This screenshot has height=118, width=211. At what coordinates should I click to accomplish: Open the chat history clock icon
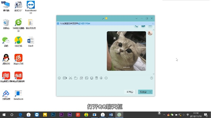tap(152, 78)
